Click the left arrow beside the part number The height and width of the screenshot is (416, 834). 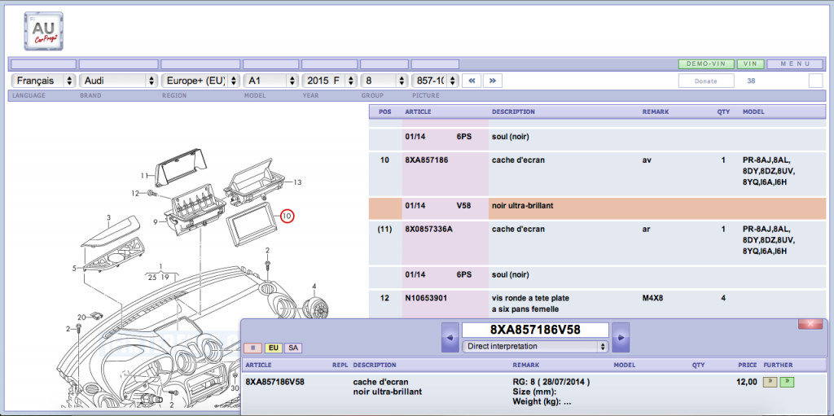click(450, 337)
